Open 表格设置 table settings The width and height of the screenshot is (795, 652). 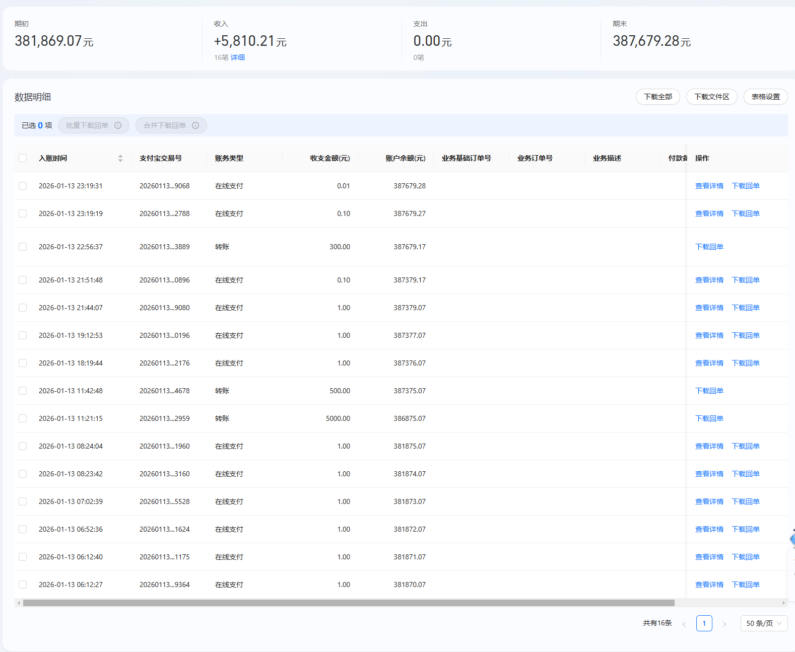click(765, 97)
